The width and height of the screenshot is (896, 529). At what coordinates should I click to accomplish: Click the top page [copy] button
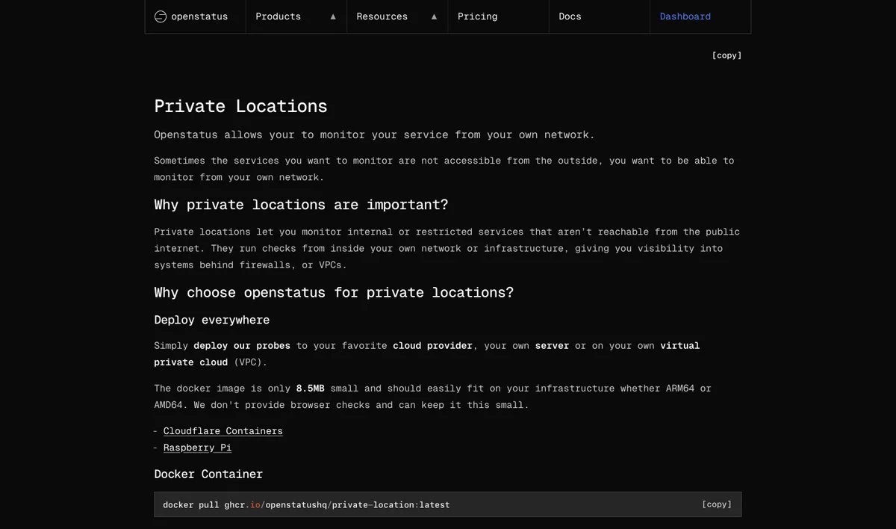point(727,55)
